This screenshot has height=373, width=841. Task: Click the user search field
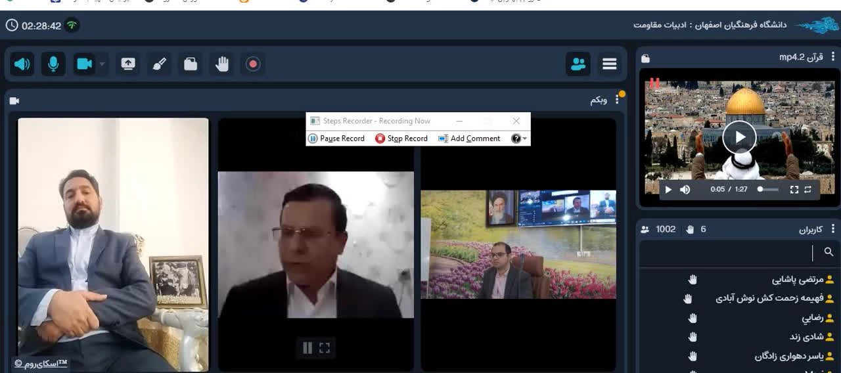[x=729, y=252]
